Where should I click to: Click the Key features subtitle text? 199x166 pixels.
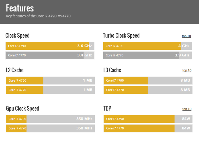pyautogui.click(x=38, y=16)
